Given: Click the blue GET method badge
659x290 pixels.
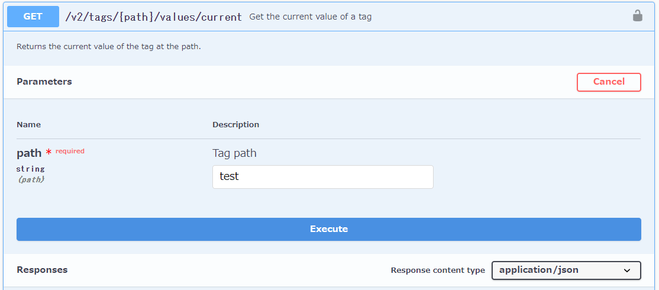Looking at the screenshot, I should click(x=33, y=17).
